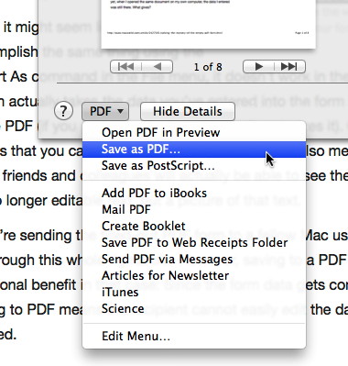
Task: Choose Create Booklet option
Action: pyautogui.click(x=194, y=227)
